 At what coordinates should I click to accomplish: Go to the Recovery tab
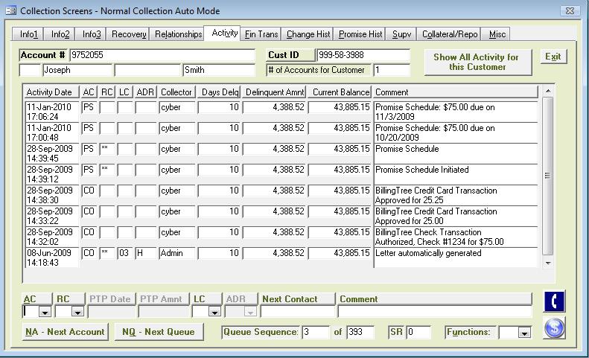coord(129,34)
